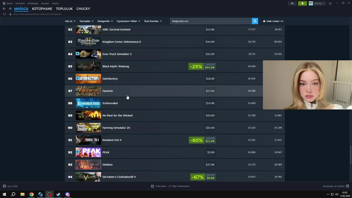Open the PEAK game thumbnail

pos(88,152)
